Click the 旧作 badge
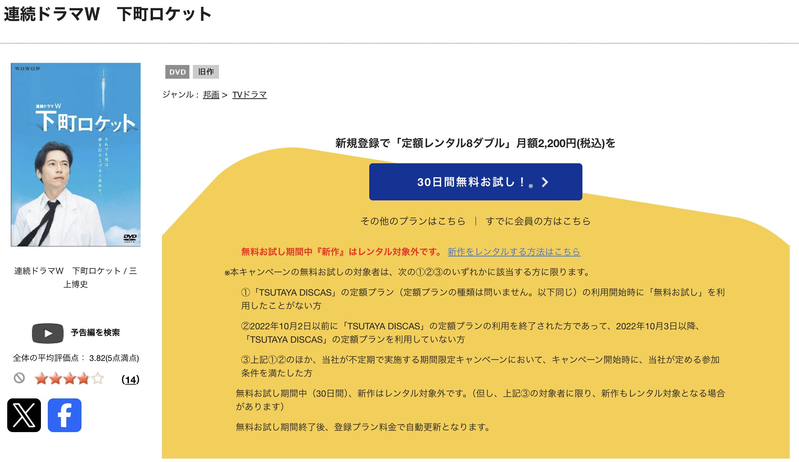The image size is (799, 462). coord(206,72)
